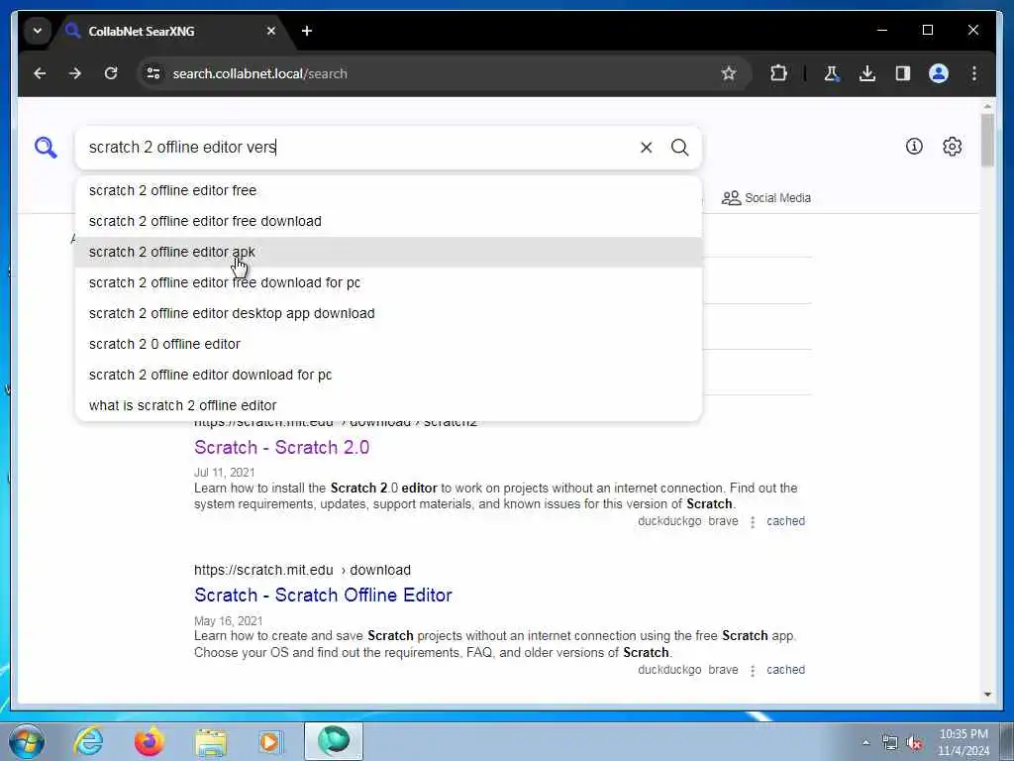Open 'Scratch - Scratch Offline Editor' result
The width and height of the screenshot is (1014, 761).
tap(323, 595)
